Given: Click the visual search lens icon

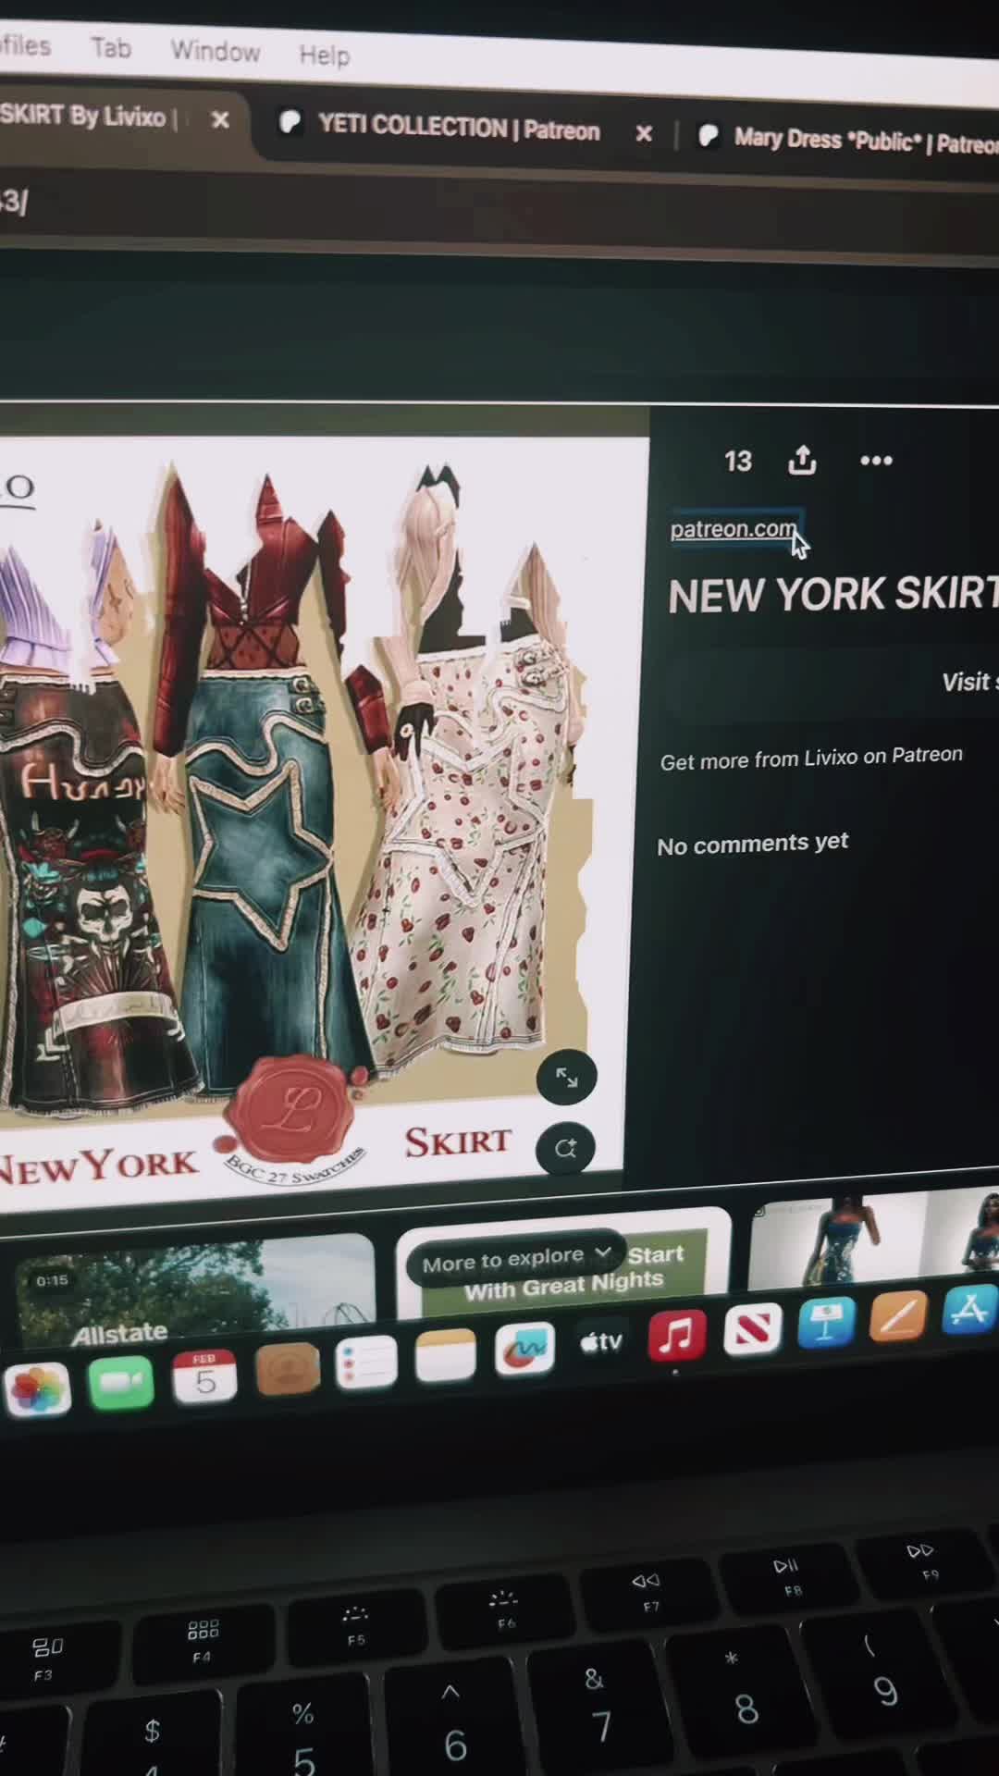Looking at the screenshot, I should pos(565,1148).
